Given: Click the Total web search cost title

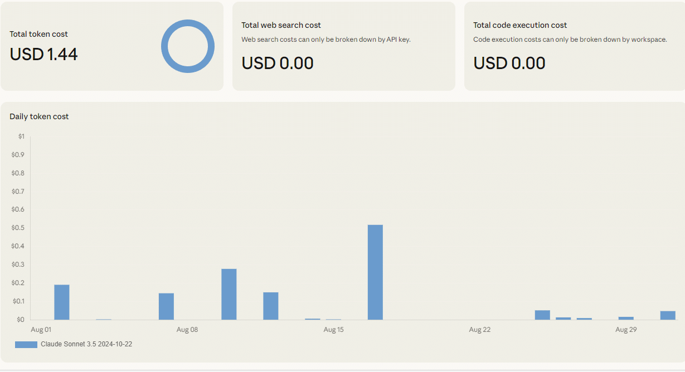Looking at the screenshot, I should pyautogui.click(x=281, y=25).
